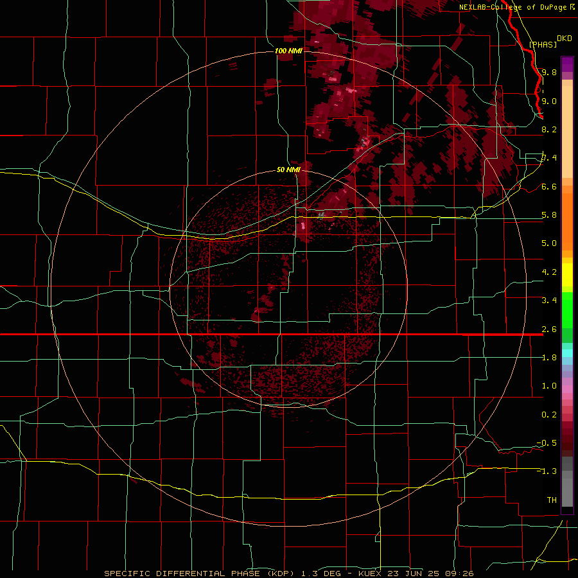Click the DKD label above the legend
This screenshot has width=578, height=578.
pos(565,39)
